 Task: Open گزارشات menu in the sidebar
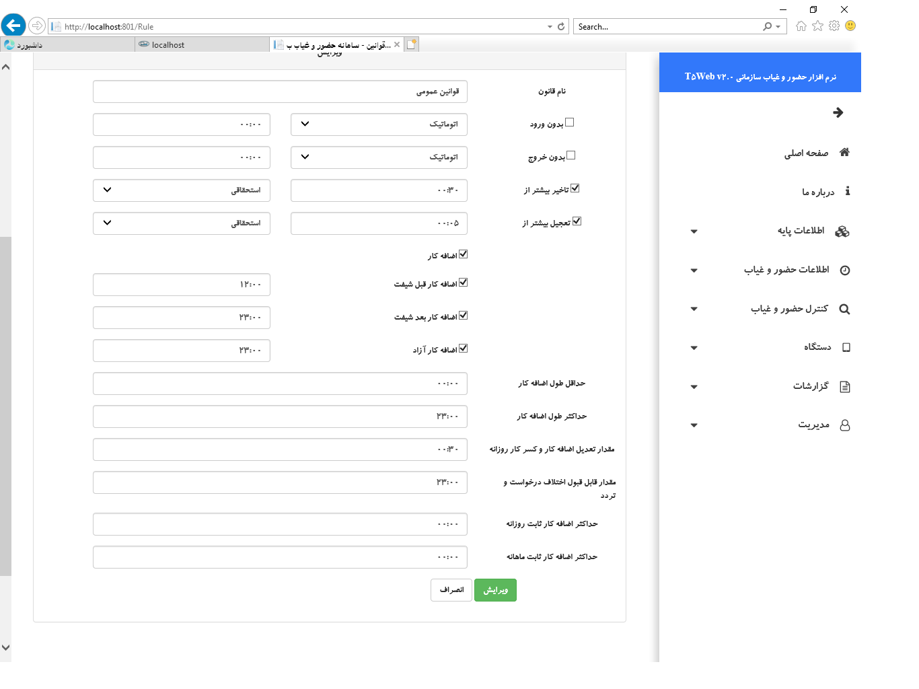point(811,386)
